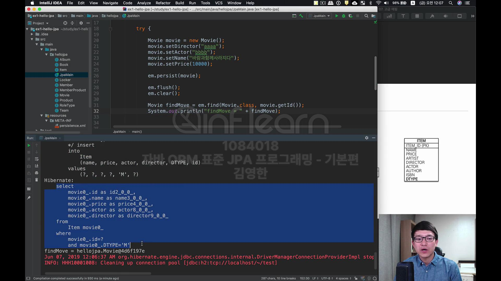Print console output with printer icon

(37, 173)
